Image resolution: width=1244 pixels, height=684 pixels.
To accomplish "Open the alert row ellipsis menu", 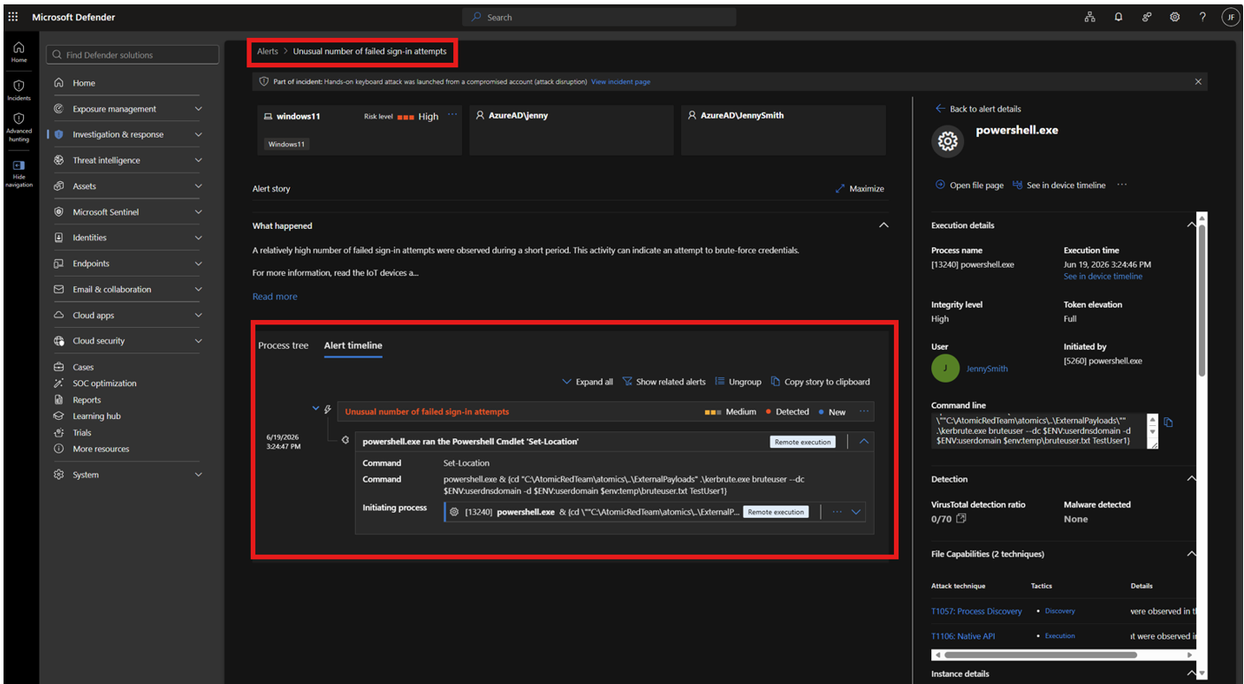I will point(864,411).
